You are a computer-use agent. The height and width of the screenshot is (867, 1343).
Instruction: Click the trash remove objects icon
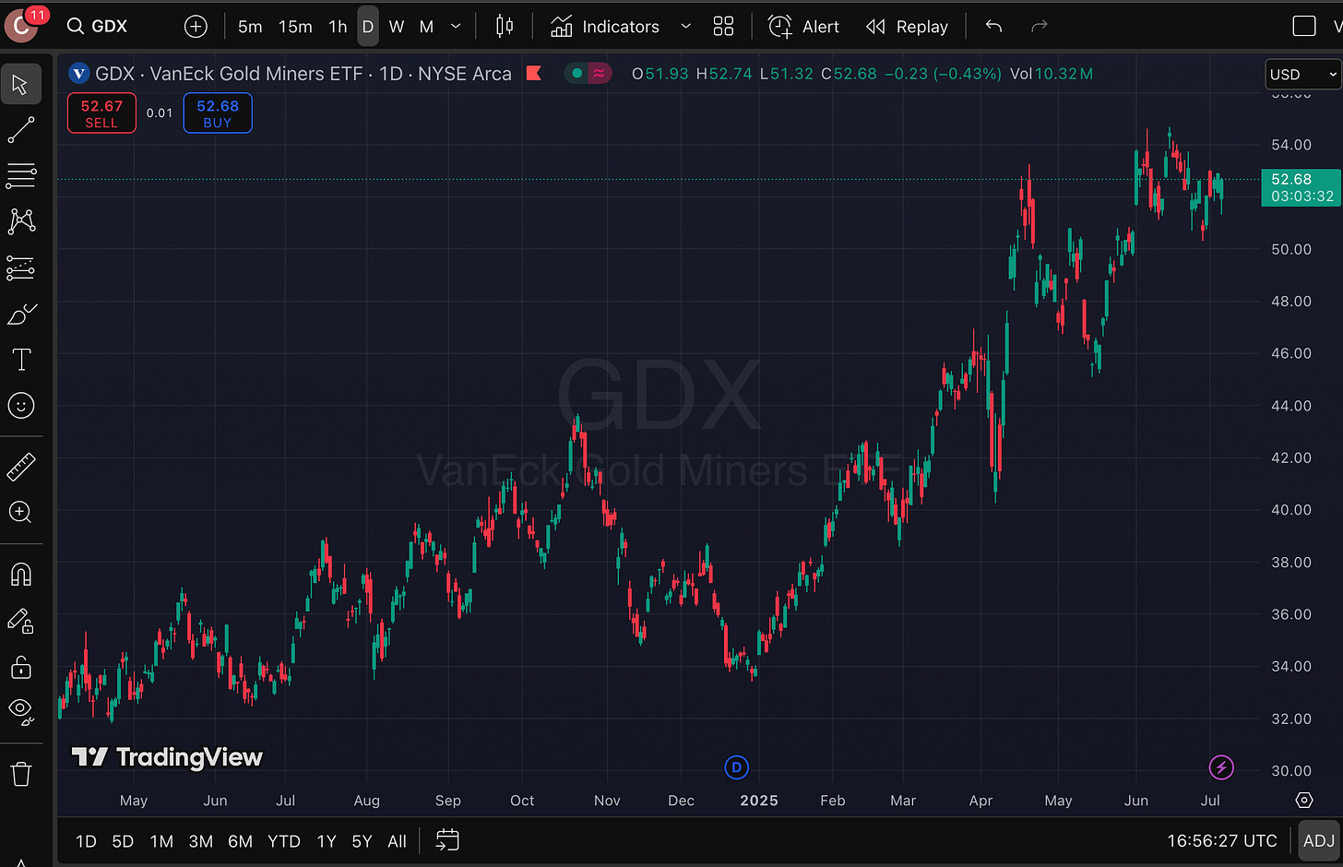[20, 774]
